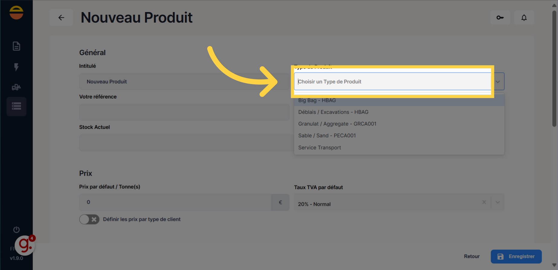Open the red g. guide badge
Viewport: 558px width, 270px height.
tap(25, 245)
